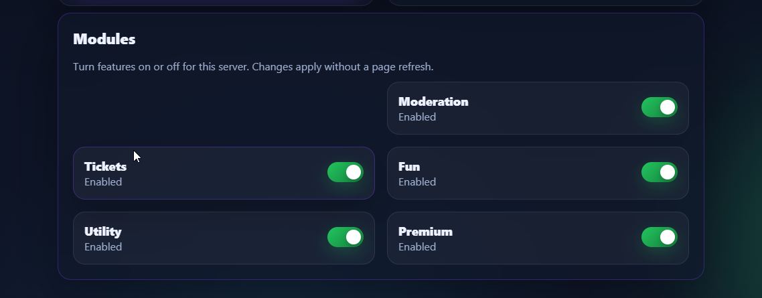Click the Enabled status under Tickets
This screenshot has height=298, width=762.
103,182
